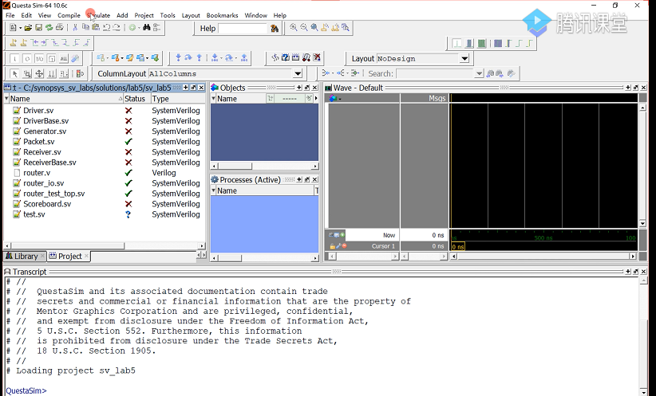Click the solid green wave format icon
The height and width of the screenshot is (396, 656).
click(x=482, y=43)
